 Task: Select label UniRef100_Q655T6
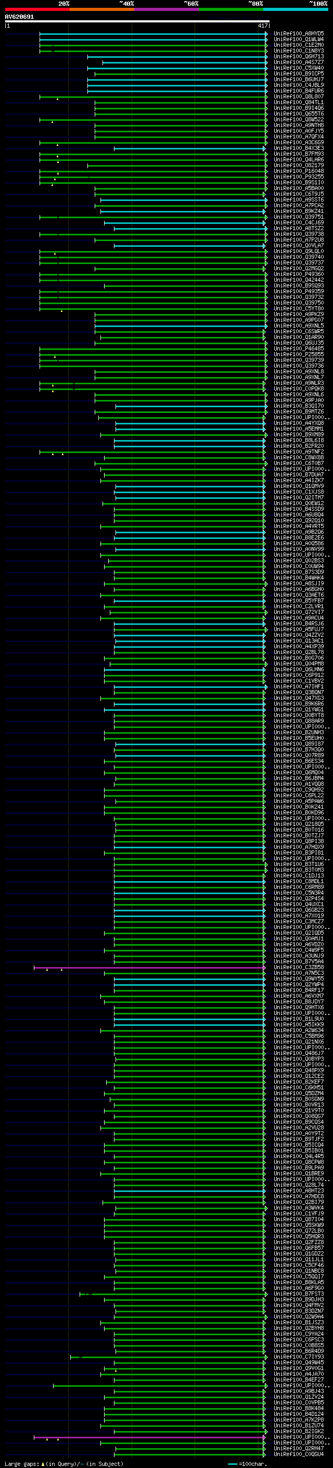coord(299,114)
